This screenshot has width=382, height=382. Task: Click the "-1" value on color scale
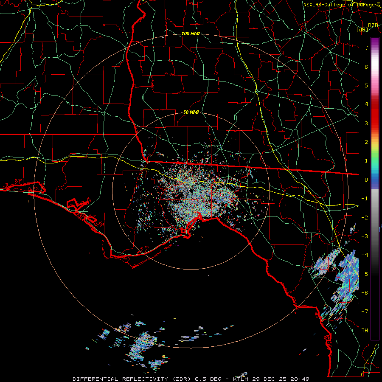click(365, 199)
